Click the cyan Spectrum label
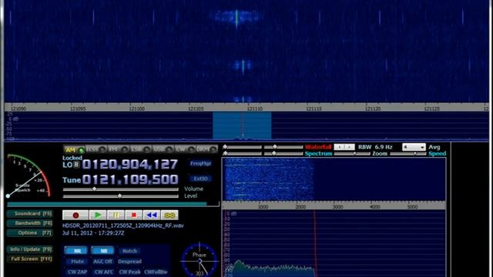493x277 pixels. click(x=318, y=154)
